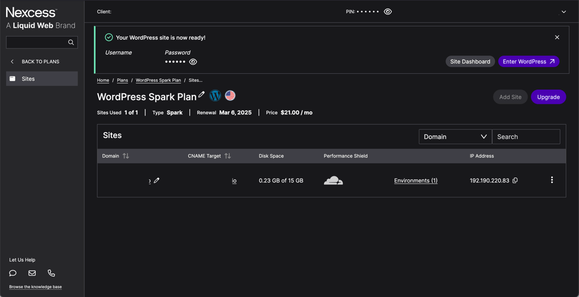Click the sidebar search magnifier icon
Image resolution: width=579 pixels, height=297 pixels.
(71, 42)
